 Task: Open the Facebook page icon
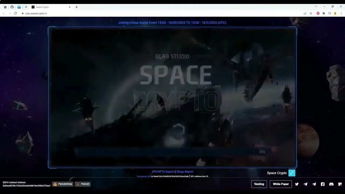point(323,184)
